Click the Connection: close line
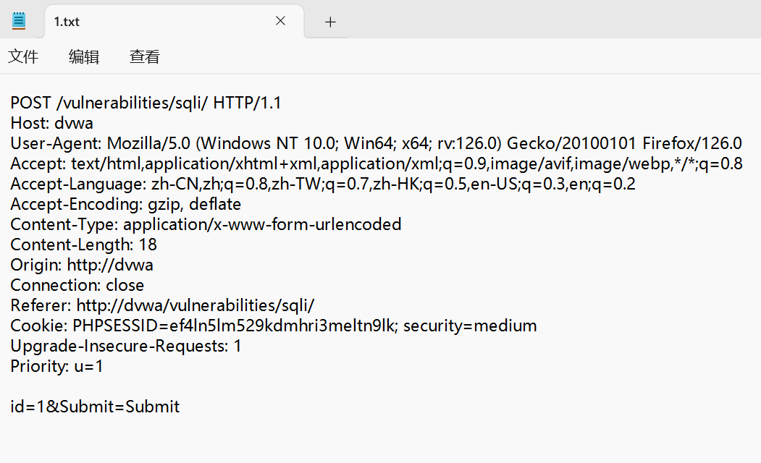 pyautogui.click(x=77, y=285)
